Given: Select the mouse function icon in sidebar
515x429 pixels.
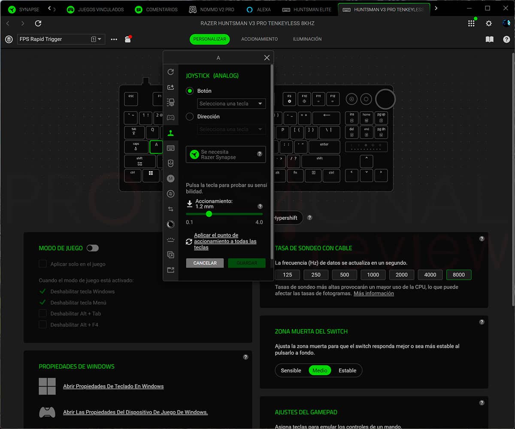Looking at the screenshot, I should (171, 163).
